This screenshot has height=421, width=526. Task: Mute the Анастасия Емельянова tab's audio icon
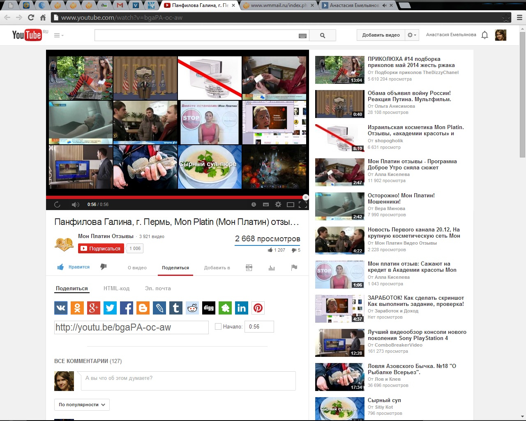384,5
